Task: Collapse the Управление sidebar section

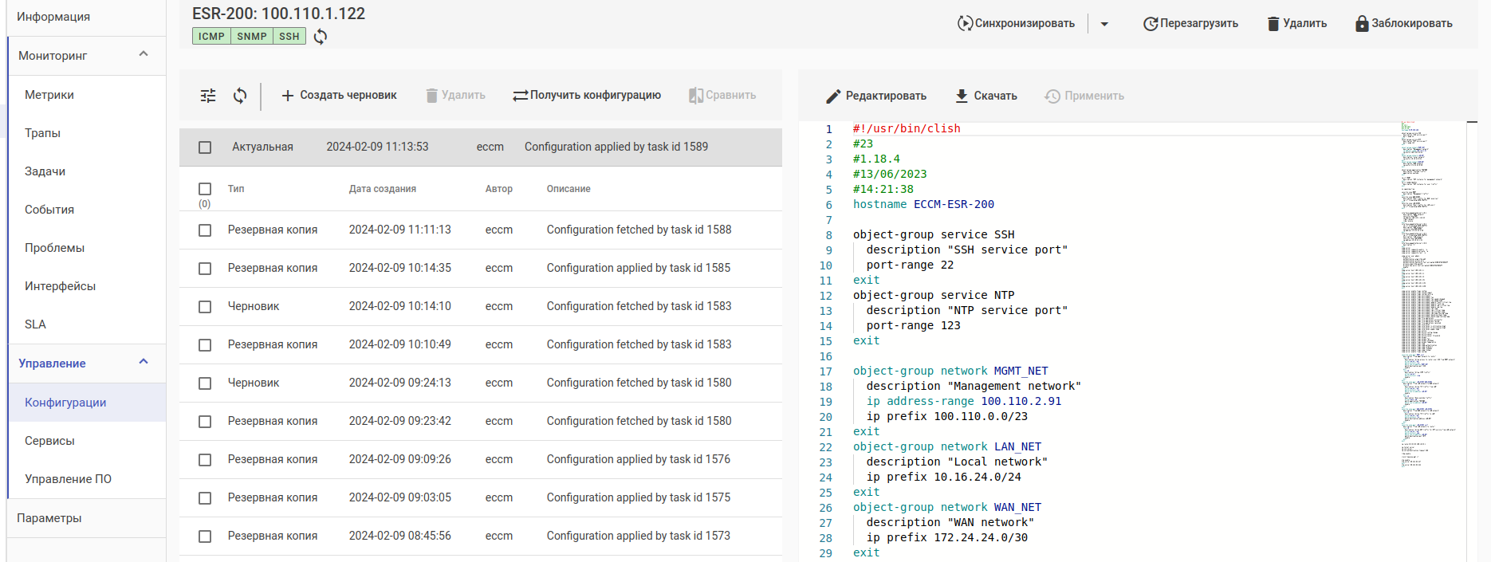Action: 144,362
